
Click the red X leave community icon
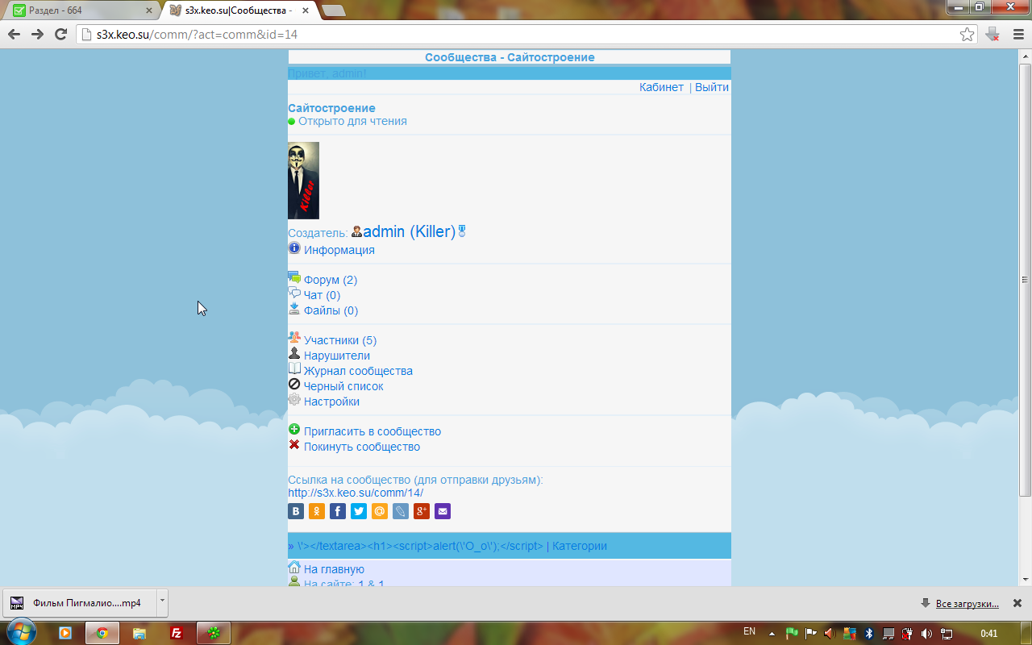[x=294, y=445]
